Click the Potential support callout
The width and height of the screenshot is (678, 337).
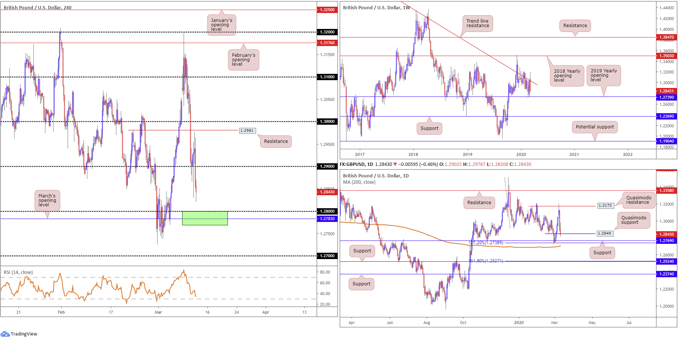coord(595,127)
